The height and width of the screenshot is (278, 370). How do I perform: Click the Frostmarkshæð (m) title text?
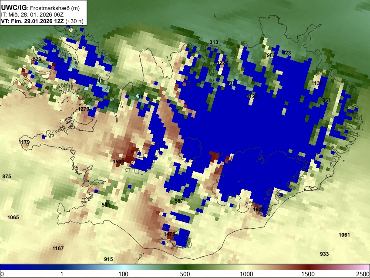tap(55, 8)
